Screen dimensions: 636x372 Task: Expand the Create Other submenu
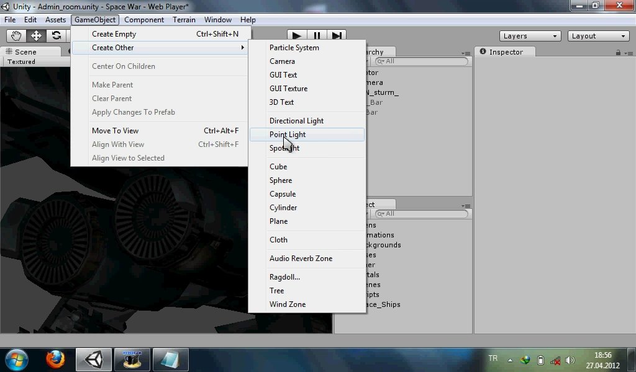(160, 48)
